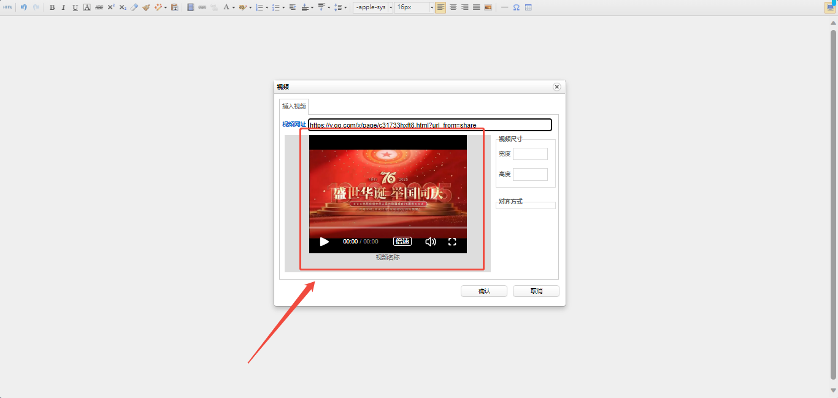Open the 倍速 playback speed control
The height and width of the screenshot is (398, 838).
402,242
